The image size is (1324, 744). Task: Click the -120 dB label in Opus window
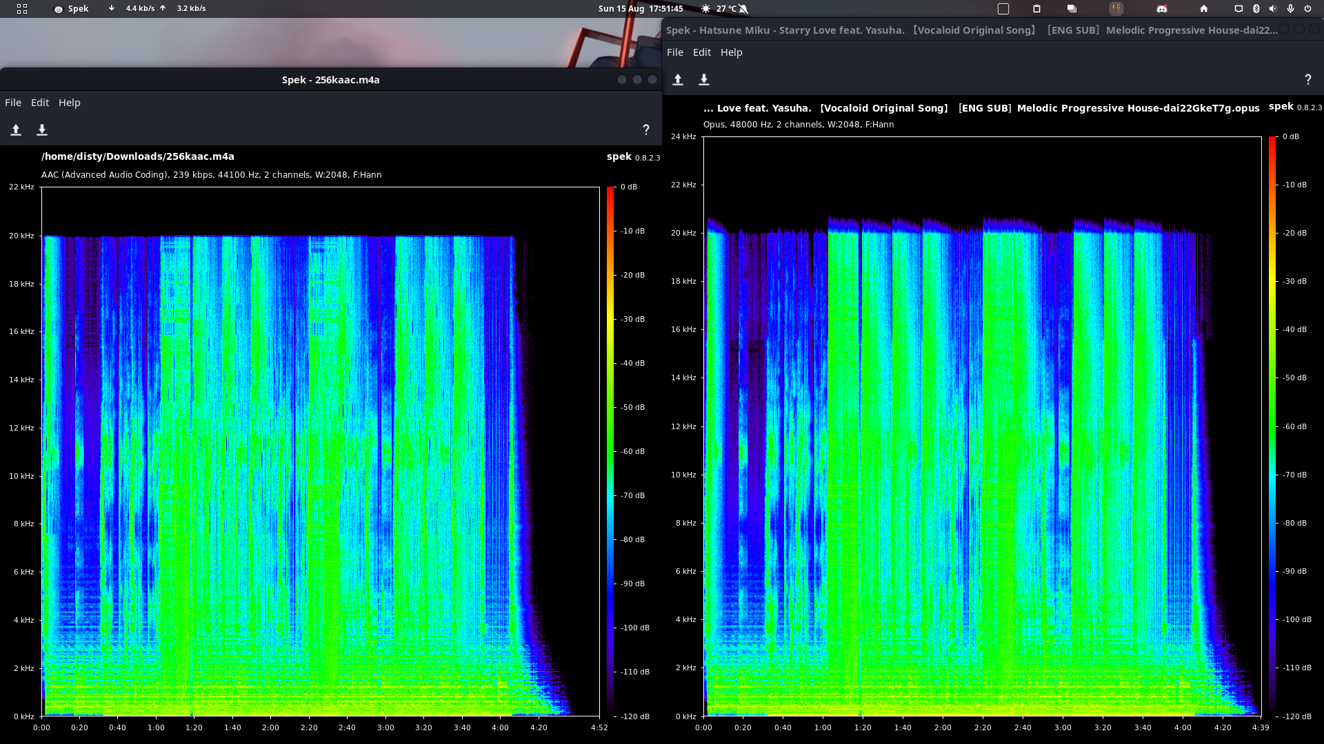(x=1297, y=717)
